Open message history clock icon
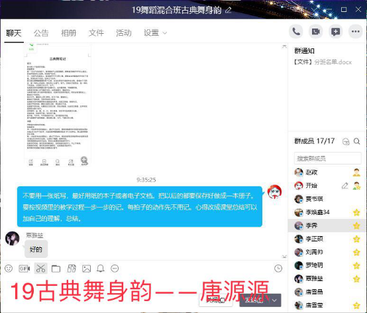This screenshot has width=367, height=313. [x=278, y=269]
